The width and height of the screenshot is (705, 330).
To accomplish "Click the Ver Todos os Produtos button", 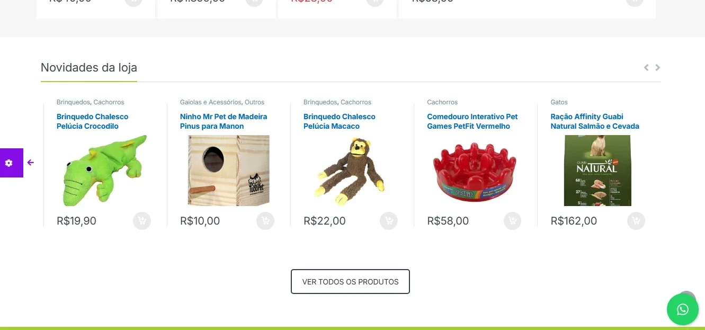I will (x=350, y=282).
